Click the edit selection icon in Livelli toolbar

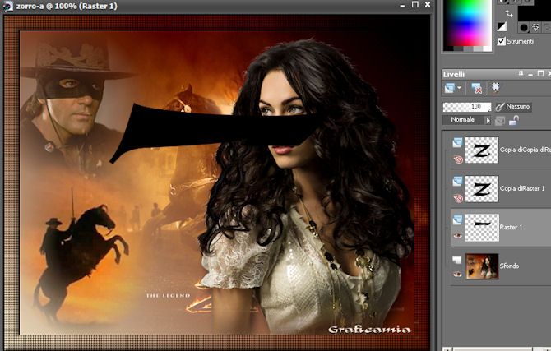tap(495, 87)
